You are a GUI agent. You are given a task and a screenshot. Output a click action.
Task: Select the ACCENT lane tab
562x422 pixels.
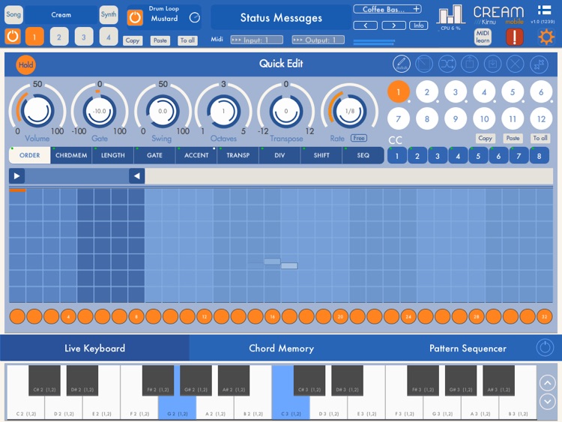(x=196, y=155)
